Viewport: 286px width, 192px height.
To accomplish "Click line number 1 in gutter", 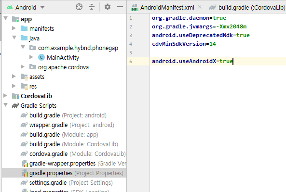I will coord(131,18).
